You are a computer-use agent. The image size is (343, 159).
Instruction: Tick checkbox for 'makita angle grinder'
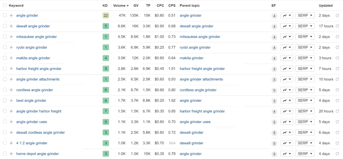pos(5,58)
